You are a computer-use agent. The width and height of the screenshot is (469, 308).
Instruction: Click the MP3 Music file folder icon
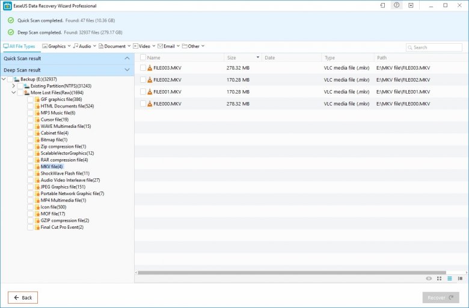coord(37,113)
